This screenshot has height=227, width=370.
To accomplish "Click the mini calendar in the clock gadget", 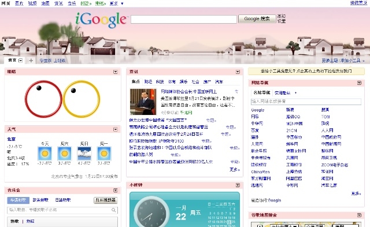I will [221, 214].
